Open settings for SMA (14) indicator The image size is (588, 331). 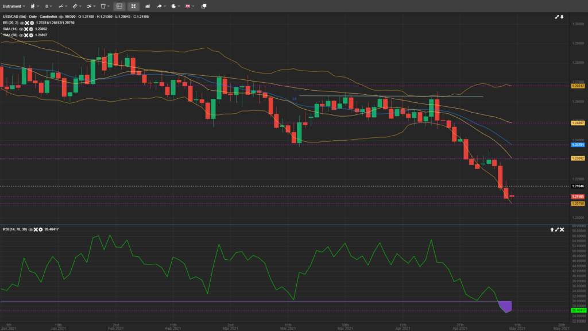(x=31, y=29)
